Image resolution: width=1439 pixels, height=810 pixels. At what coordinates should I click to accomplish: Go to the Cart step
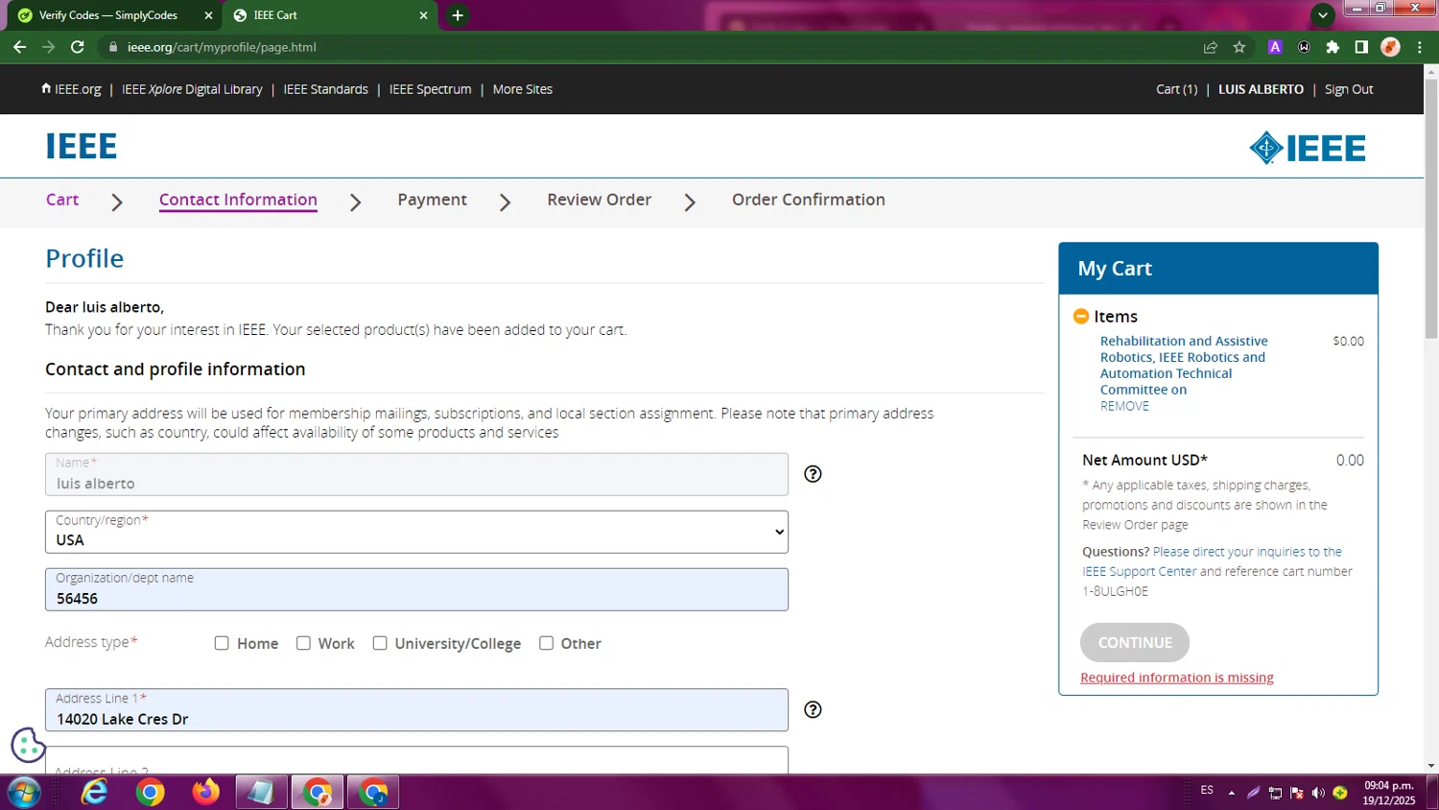tap(62, 200)
